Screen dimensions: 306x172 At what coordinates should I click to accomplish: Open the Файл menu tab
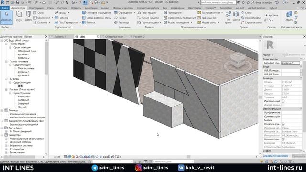5,8
